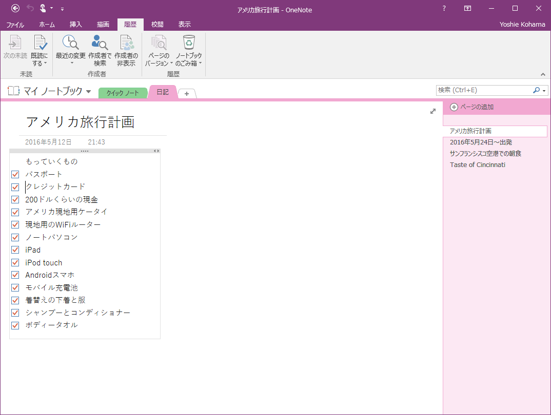Open Customize Quick Access Toolbar dropdown

[62, 9]
